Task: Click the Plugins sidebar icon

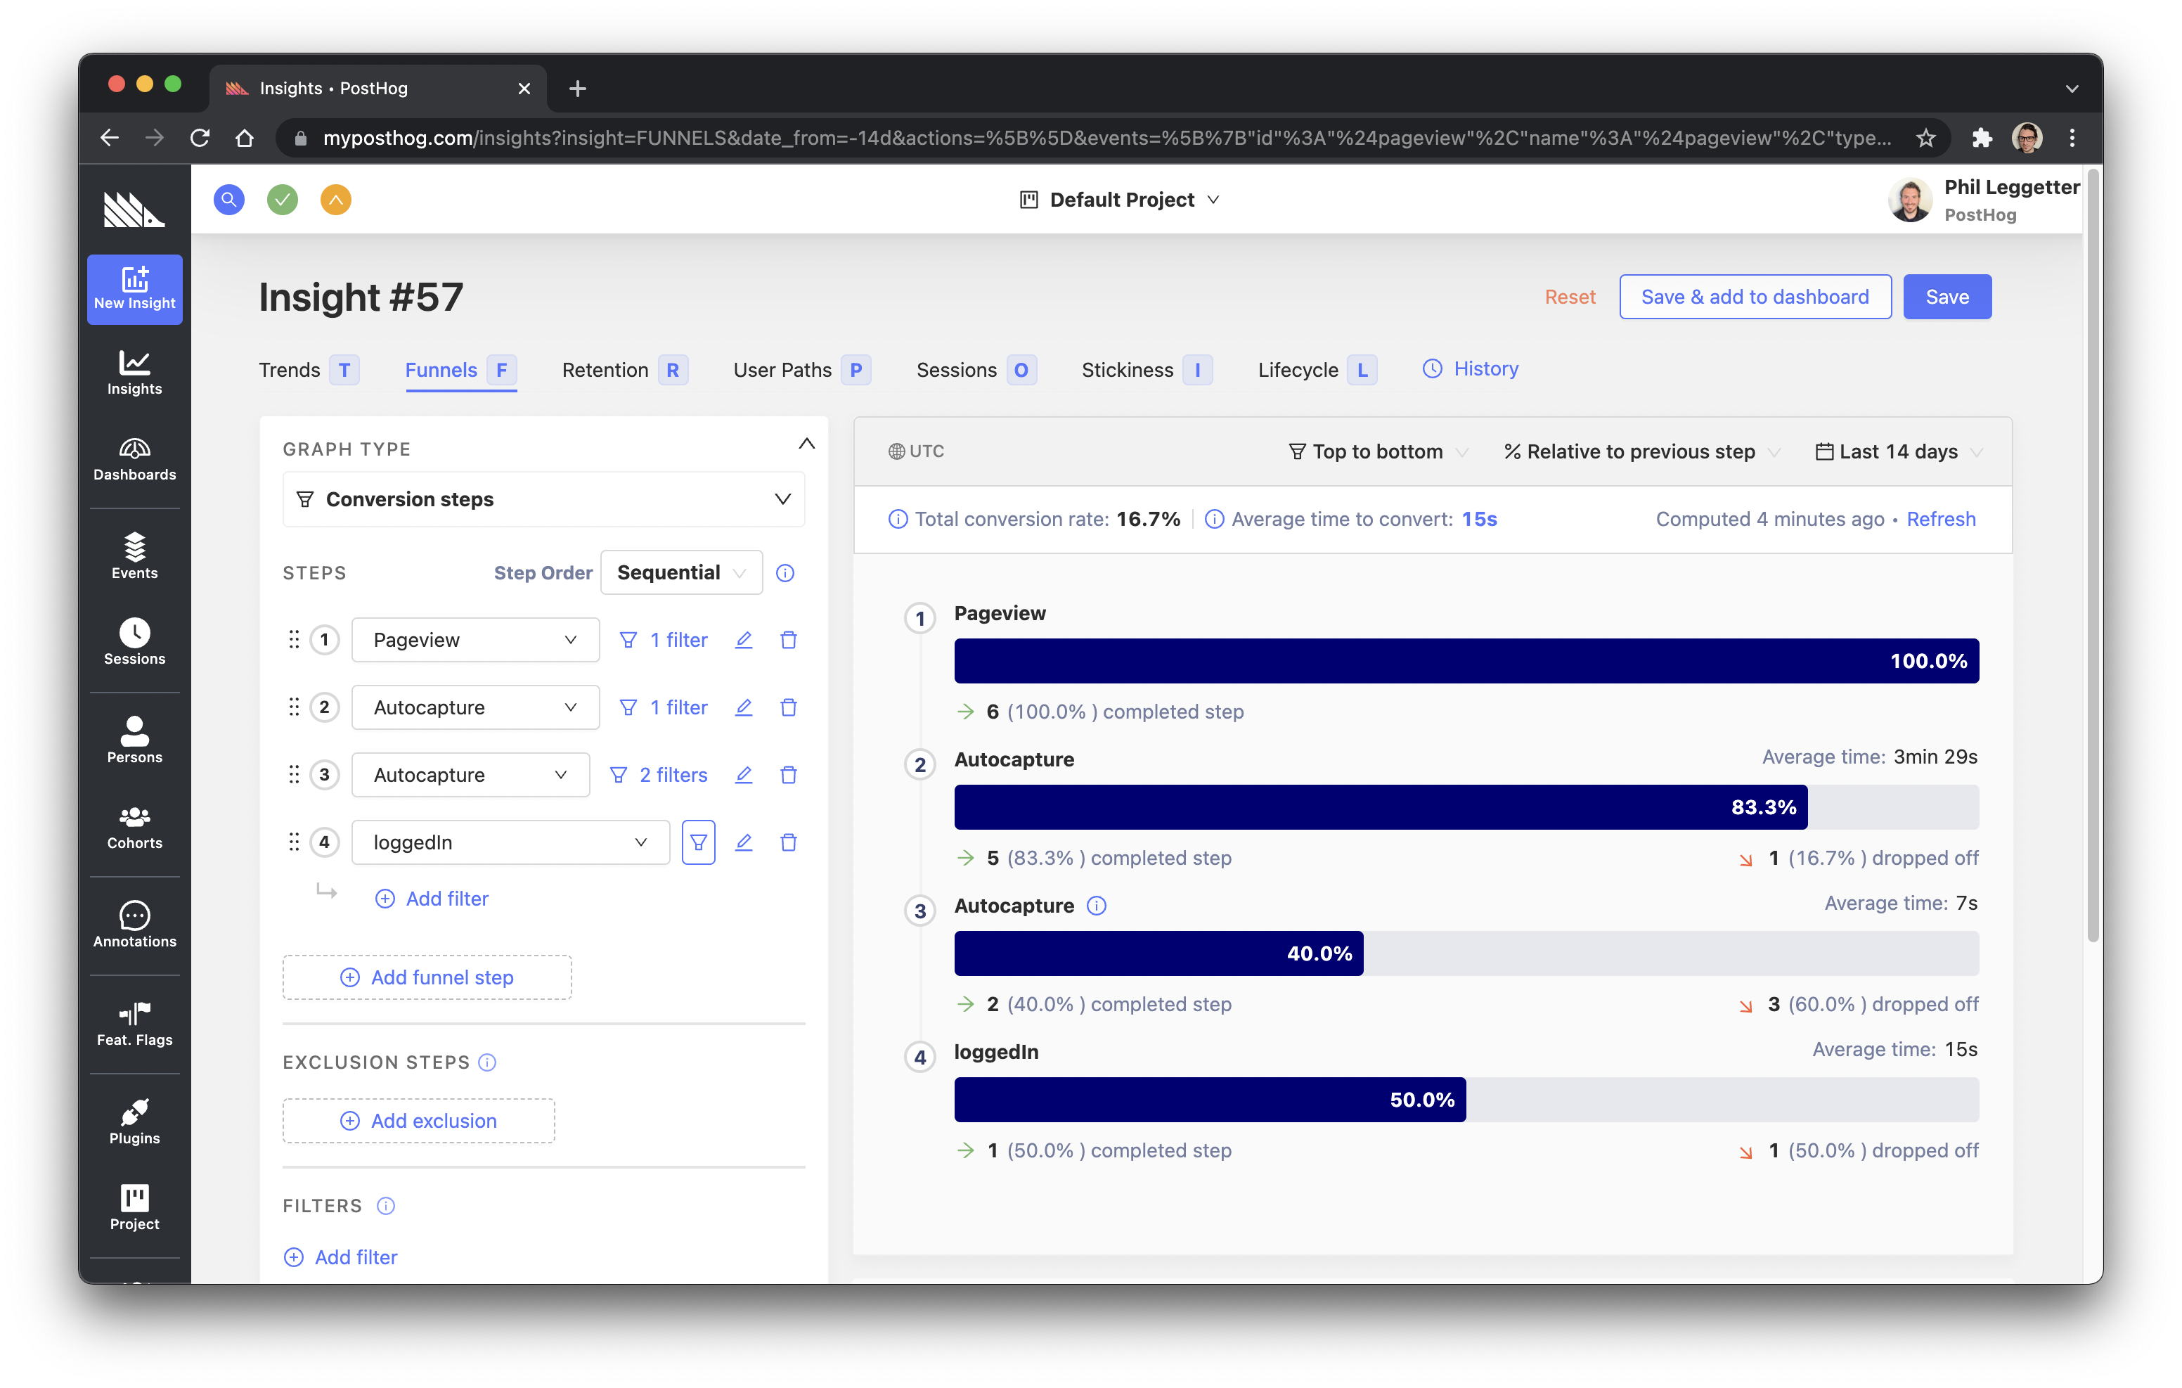Action: tap(134, 1113)
